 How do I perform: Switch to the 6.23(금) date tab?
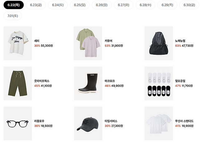pos(36,5)
